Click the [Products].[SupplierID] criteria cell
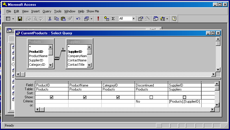The height and width of the screenshot is (130, 230). click(185, 101)
